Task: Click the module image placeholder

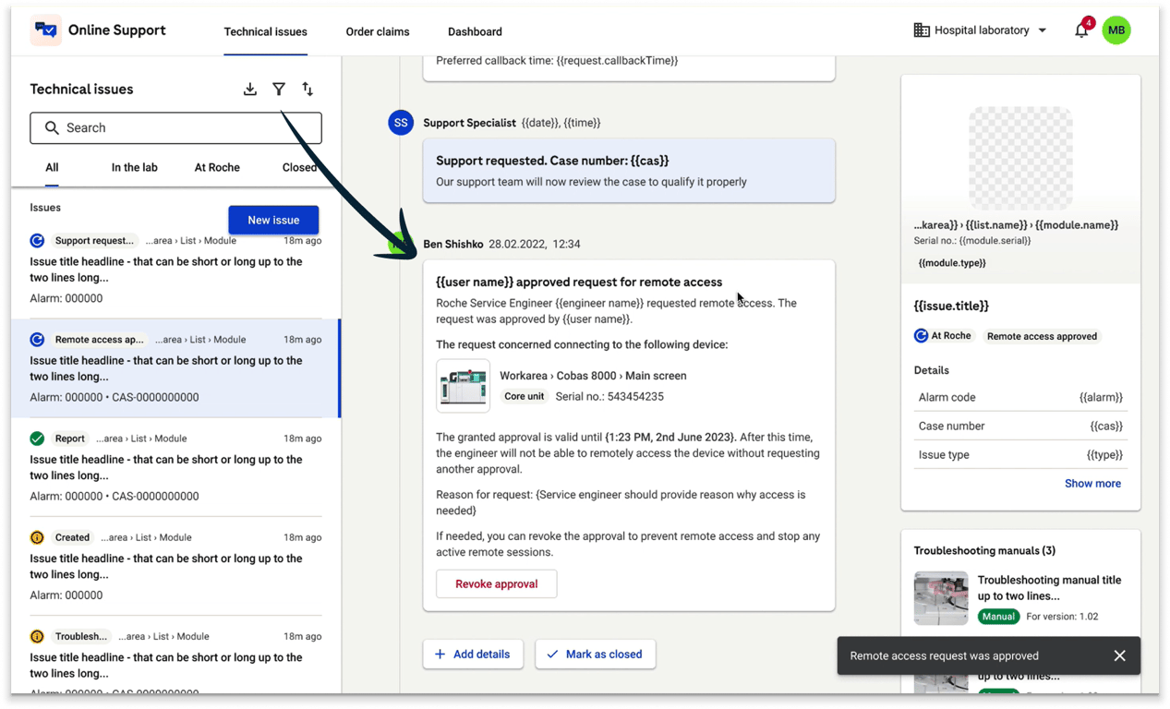Action: tap(1020, 158)
